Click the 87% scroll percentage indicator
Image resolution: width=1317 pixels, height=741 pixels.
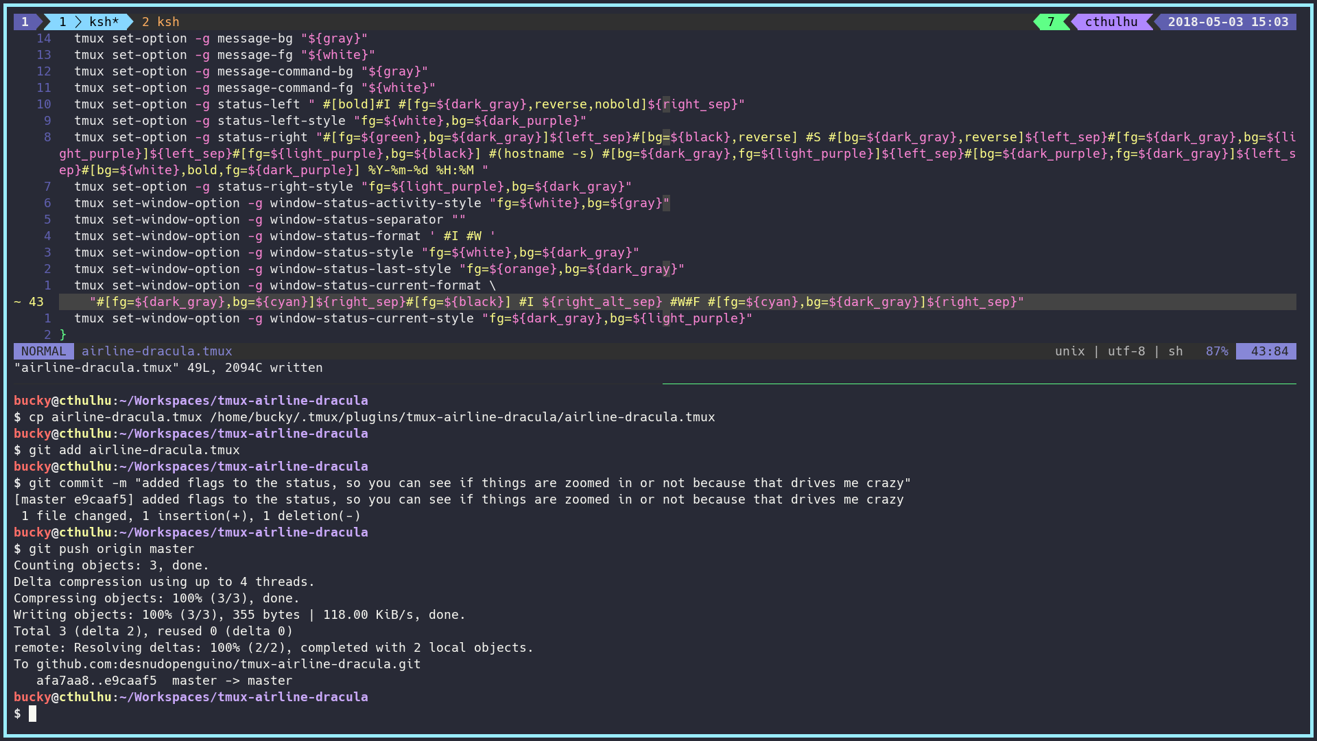pyautogui.click(x=1217, y=351)
